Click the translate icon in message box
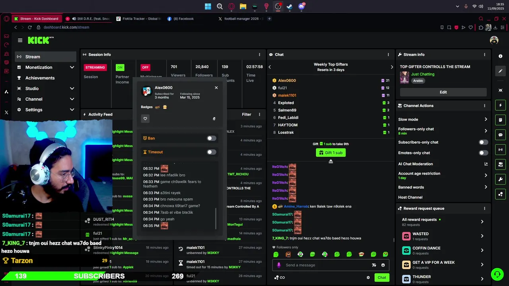 [374, 265]
